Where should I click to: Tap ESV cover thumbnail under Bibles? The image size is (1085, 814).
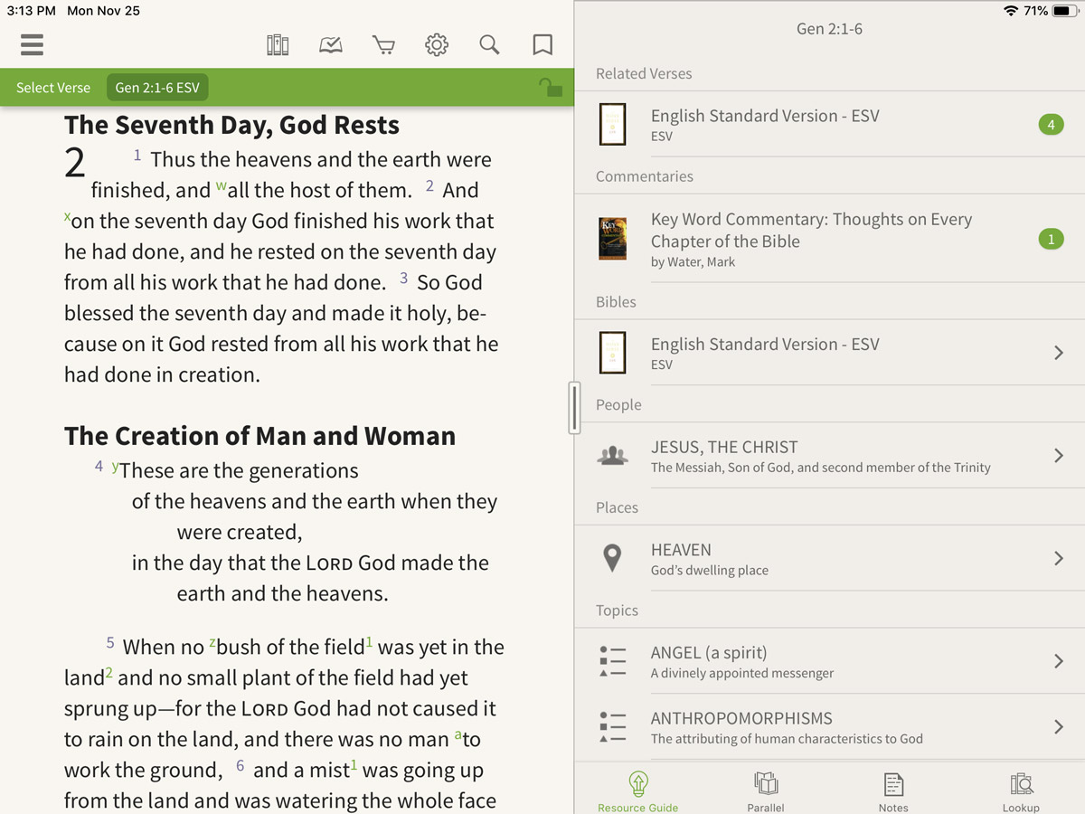click(x=612, y=353)
